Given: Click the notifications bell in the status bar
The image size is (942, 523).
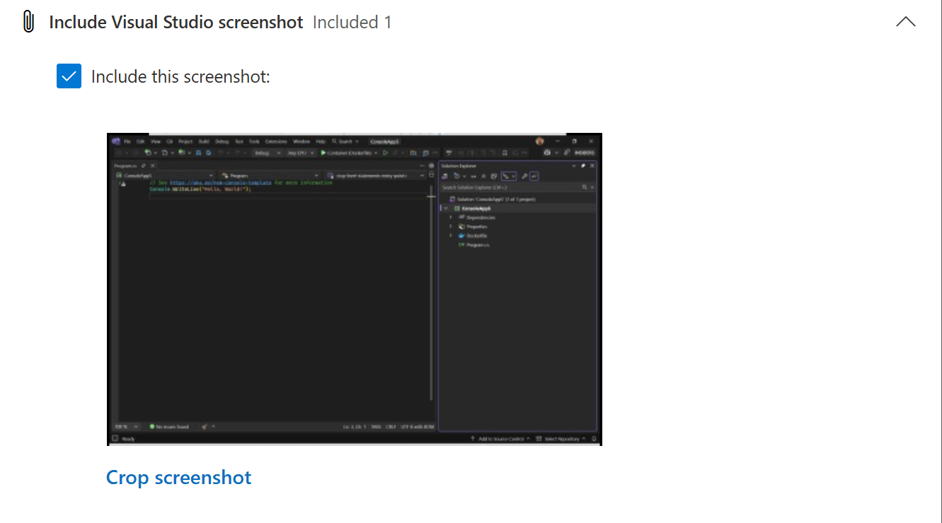Looking at the screenshot, I should click(594, 437).
